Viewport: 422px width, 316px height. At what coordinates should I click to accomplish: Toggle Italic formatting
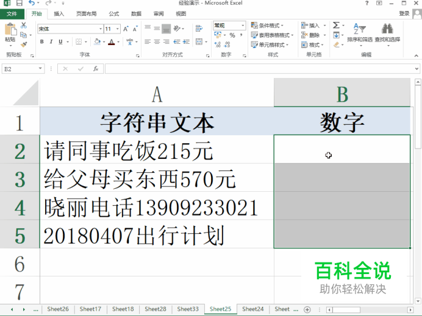click(x=51, y=41)
